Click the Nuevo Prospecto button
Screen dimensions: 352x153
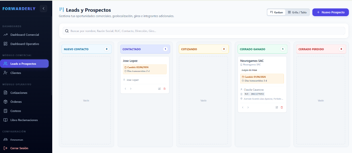pyautogui.click(x=330, y=12)
